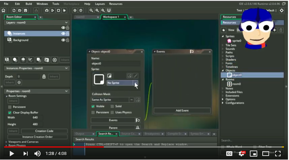This screenshot has height=160, width=289.
Task: Expand Viewports and Cameras section
Action: coord(6,142)
